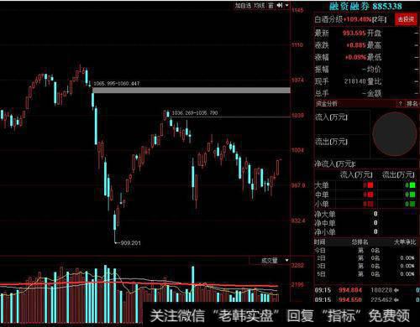The height and width of the screenshot is (327, 420).
Task: Click the 2日 ranking row
Action: pos(366,258)
